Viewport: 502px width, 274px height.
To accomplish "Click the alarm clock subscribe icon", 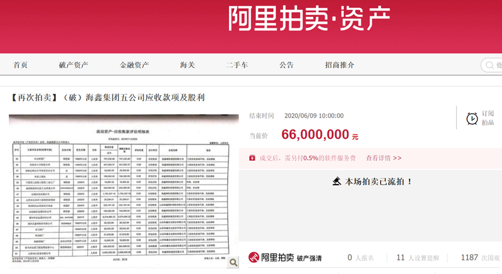I will point(472,118).
